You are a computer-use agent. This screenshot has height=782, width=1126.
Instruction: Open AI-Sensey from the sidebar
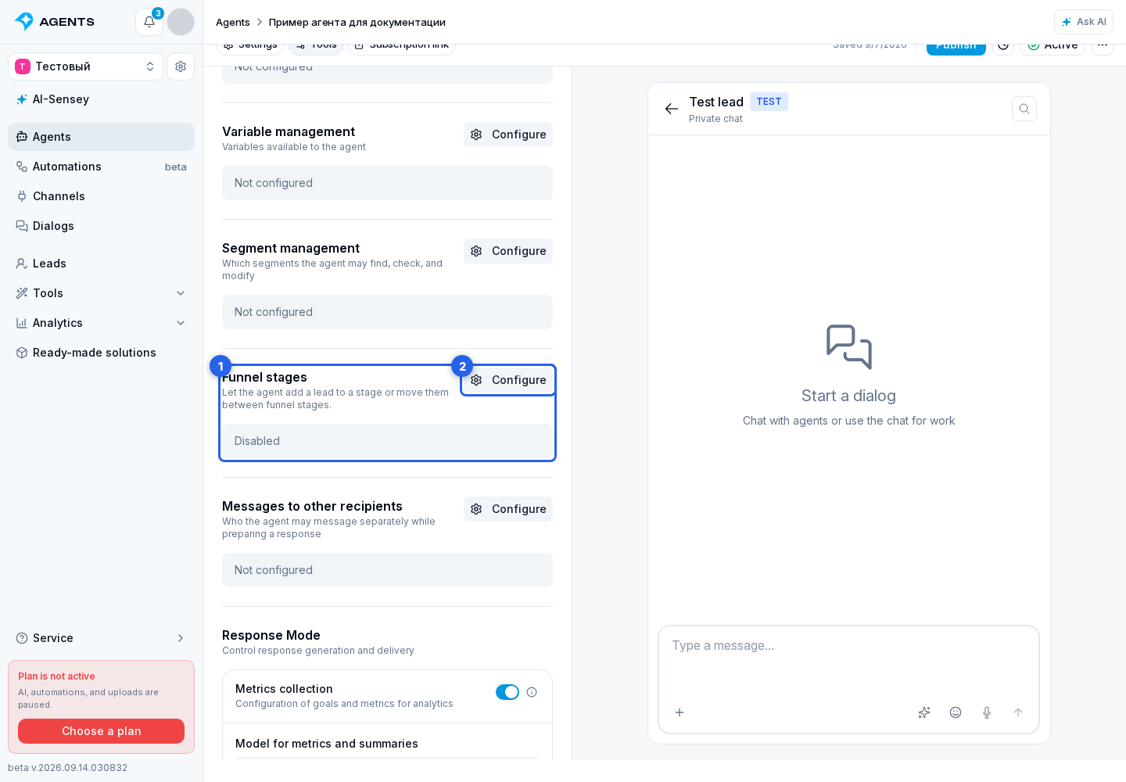[x=101, y=99]
